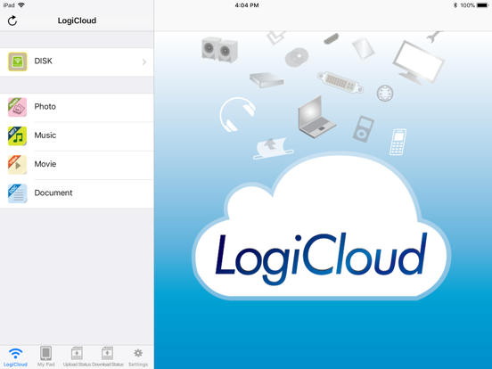Select the Music list row label
Viewport: 492px width, 369px height.
tap(45, 135)
